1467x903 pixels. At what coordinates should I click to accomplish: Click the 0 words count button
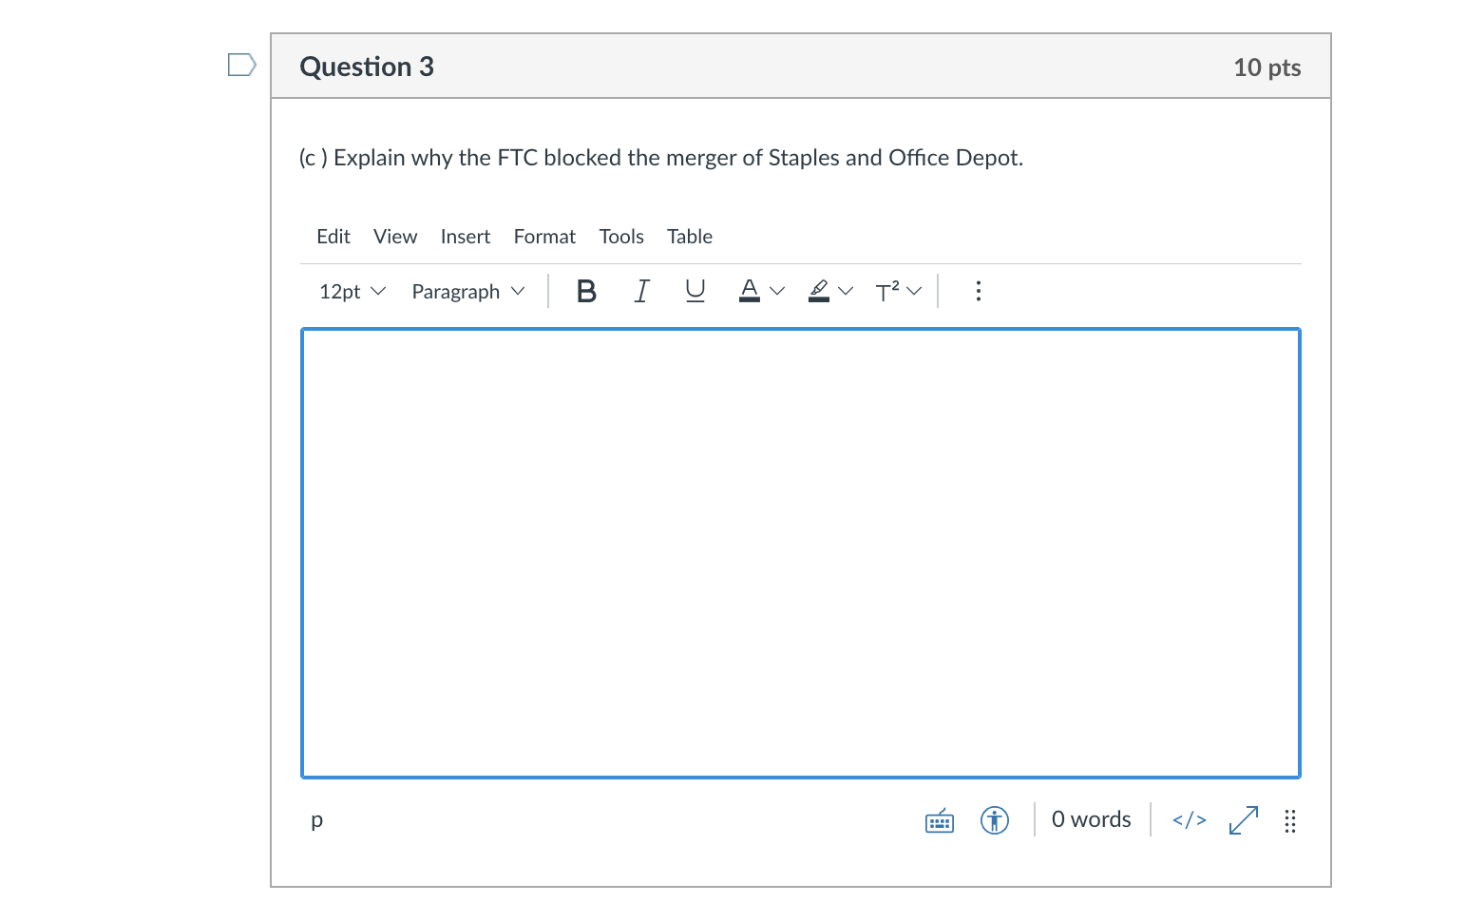pos(1092,819)
